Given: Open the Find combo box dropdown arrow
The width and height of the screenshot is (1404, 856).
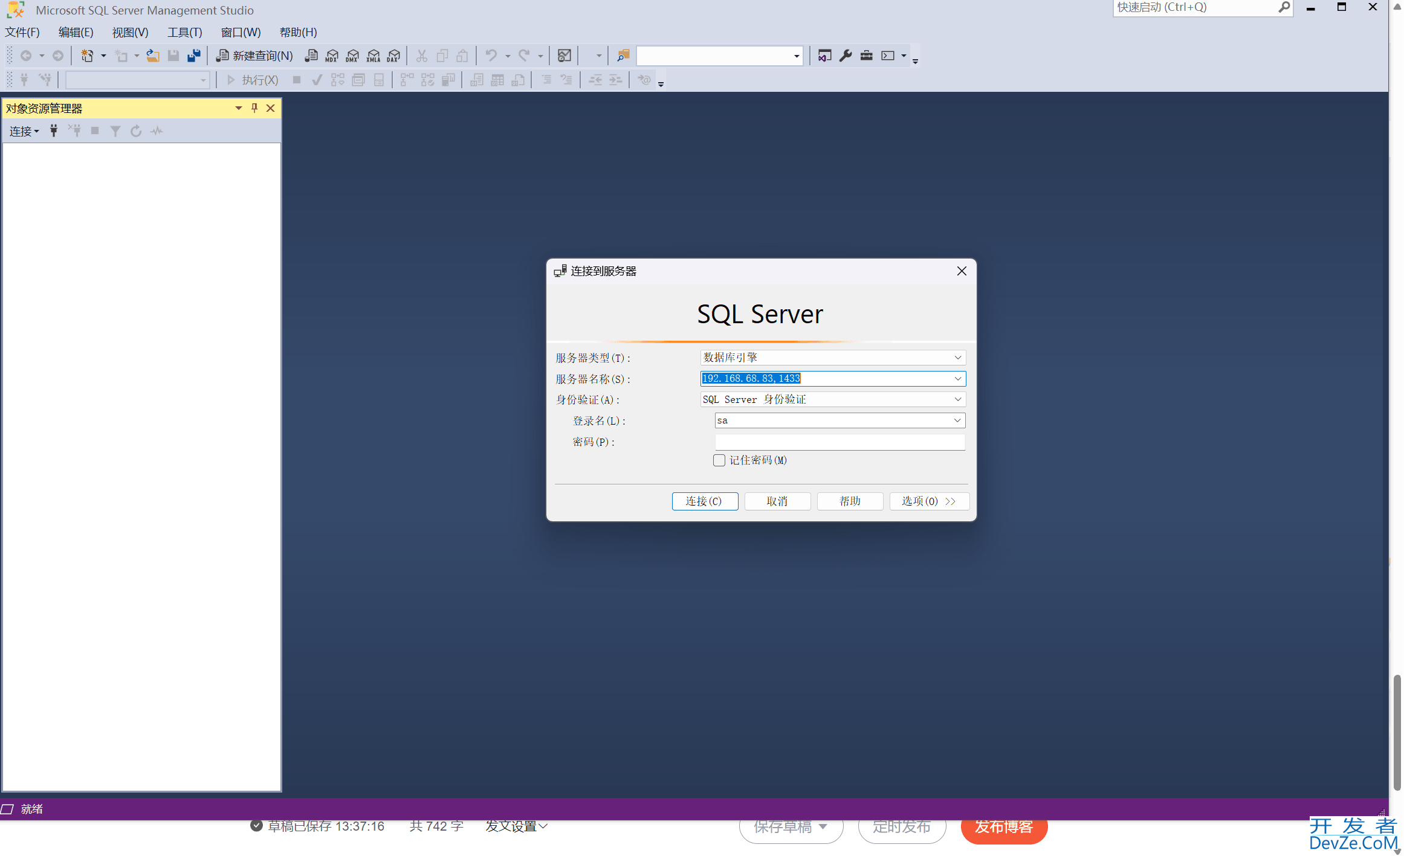Looking at the screenshot, I should tap(797, 56).
